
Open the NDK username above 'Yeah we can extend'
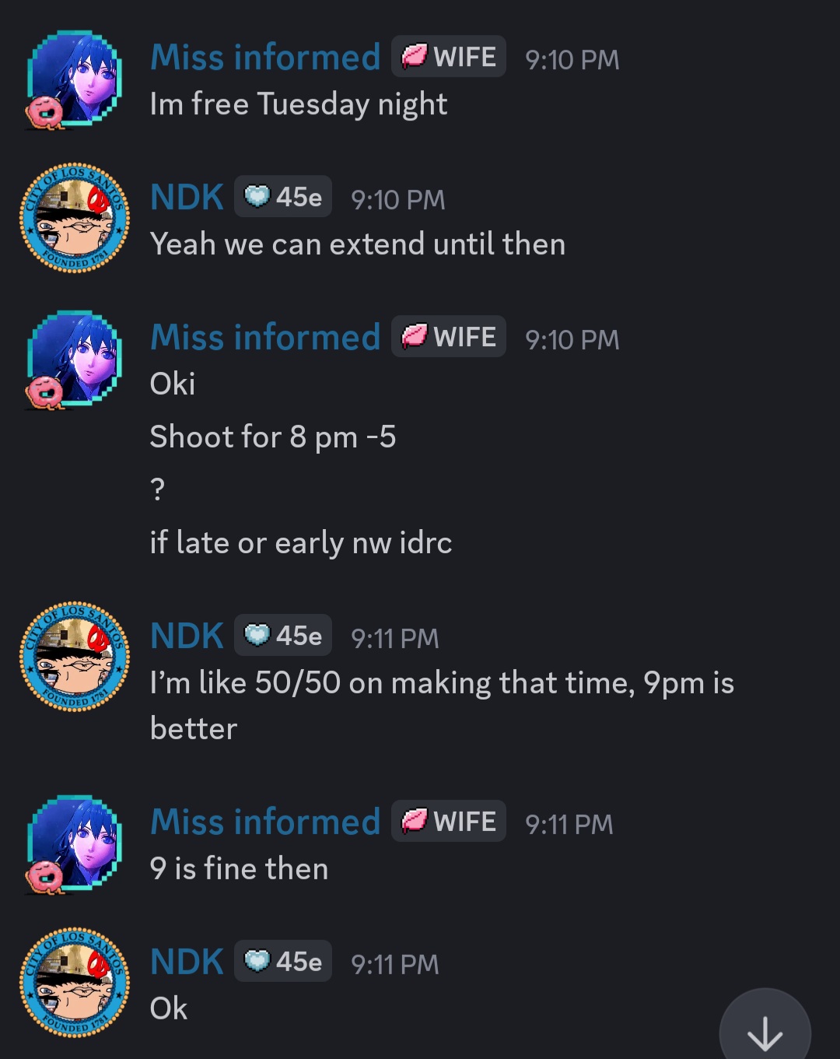187,197
